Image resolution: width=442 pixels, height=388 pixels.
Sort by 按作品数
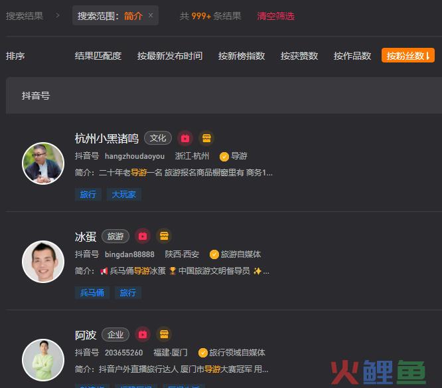(x=352, y=56)
